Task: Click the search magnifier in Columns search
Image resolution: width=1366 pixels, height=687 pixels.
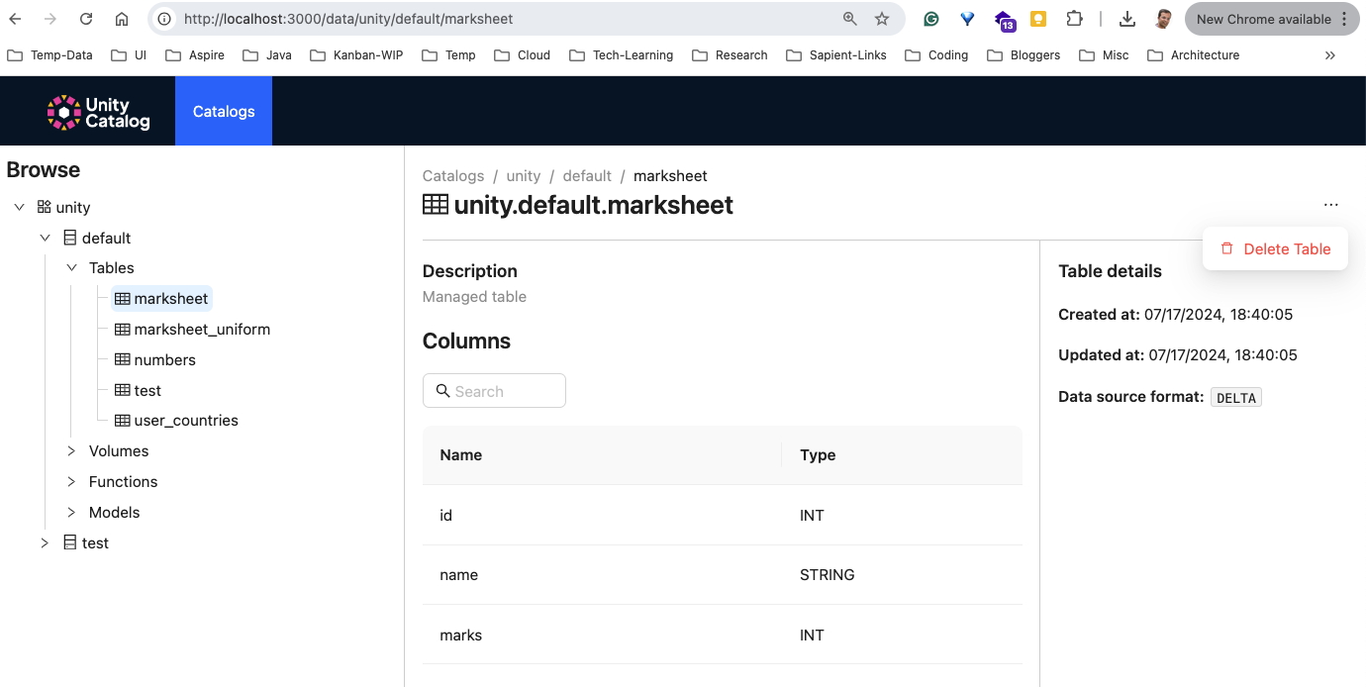Action: 442,391
